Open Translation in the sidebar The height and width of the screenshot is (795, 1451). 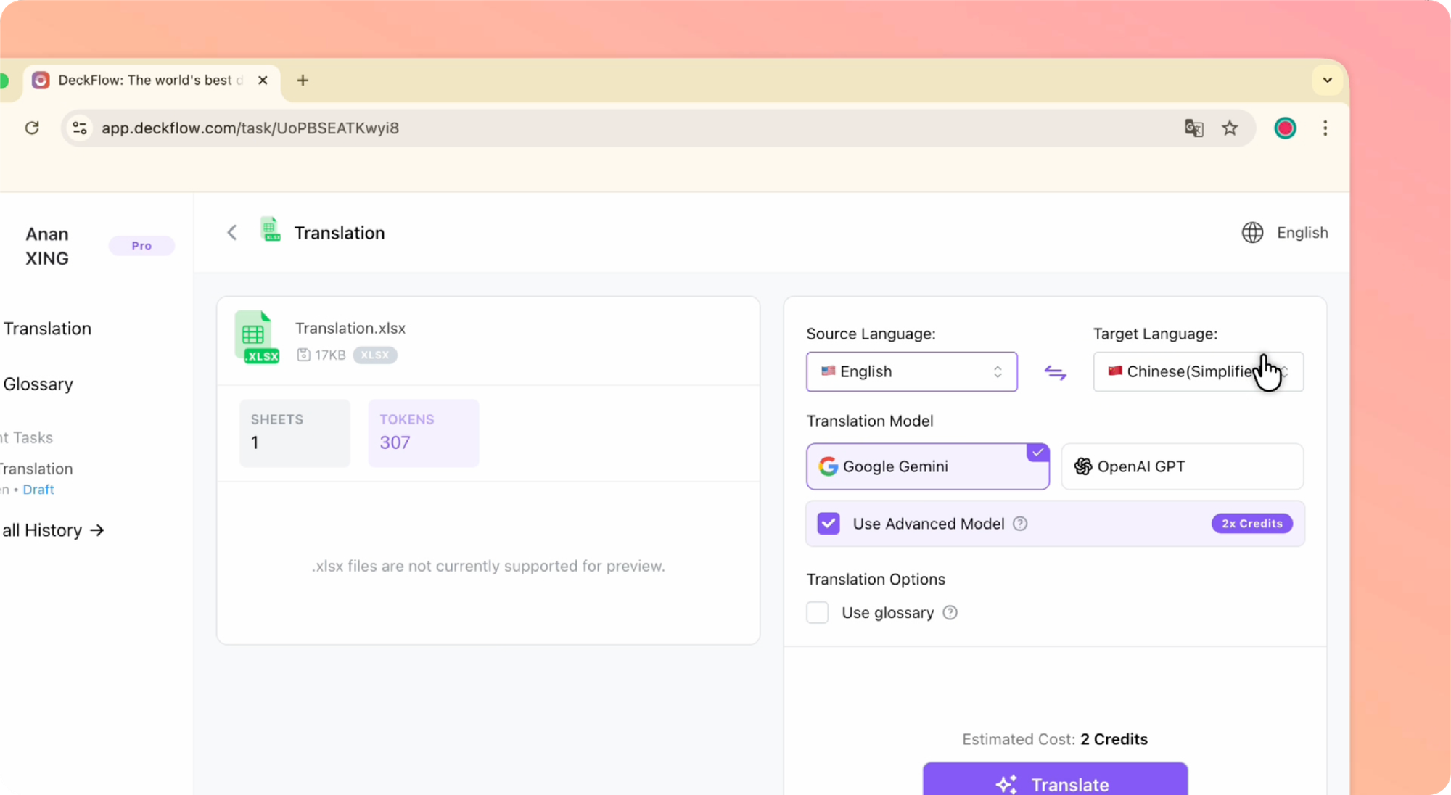pos(48,329)
